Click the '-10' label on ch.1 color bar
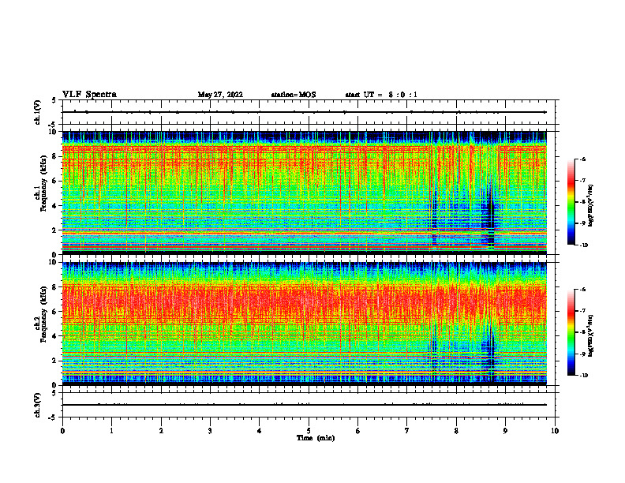 (x=583, y=245)
